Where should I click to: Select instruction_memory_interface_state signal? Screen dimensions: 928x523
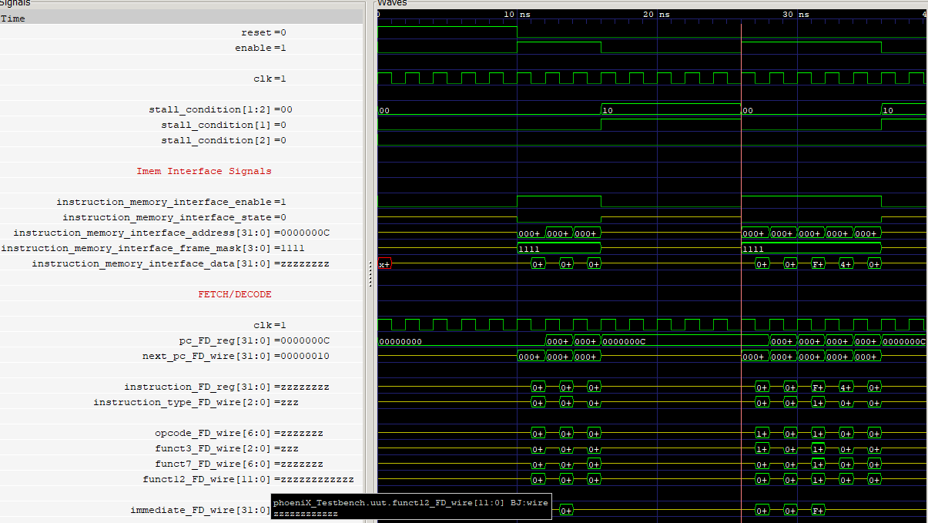point(181,217)
